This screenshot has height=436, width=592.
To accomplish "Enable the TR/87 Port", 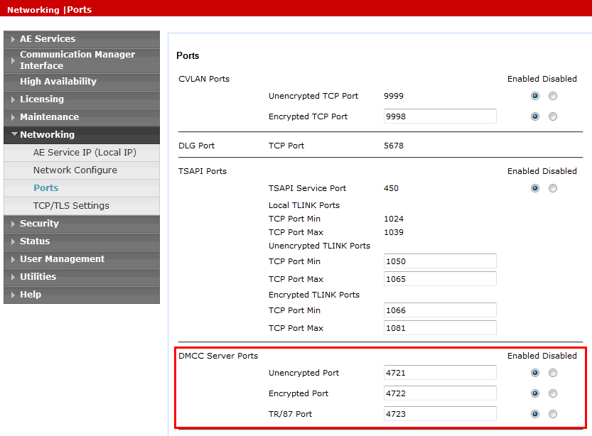I will pos(535,414).
